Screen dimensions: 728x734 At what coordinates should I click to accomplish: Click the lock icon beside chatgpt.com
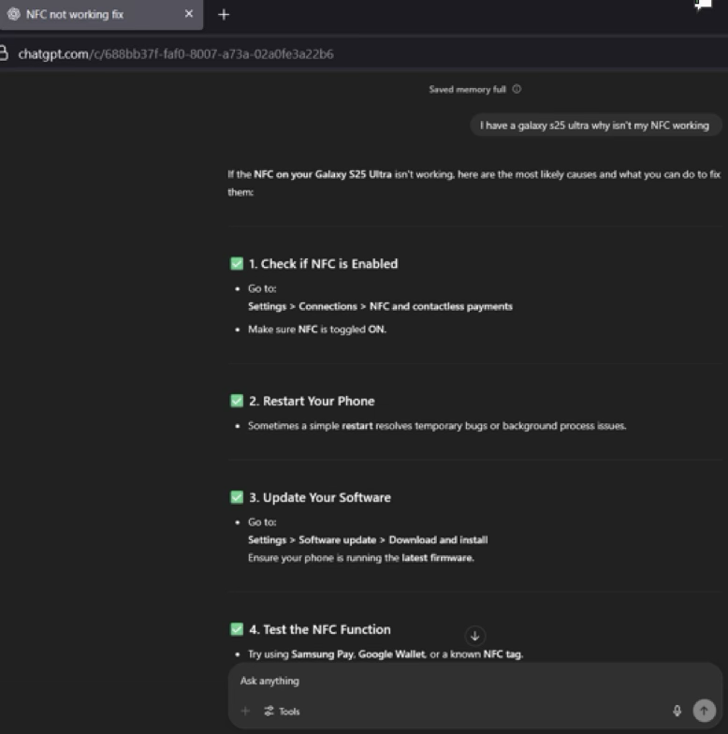(x=4, y=53)
